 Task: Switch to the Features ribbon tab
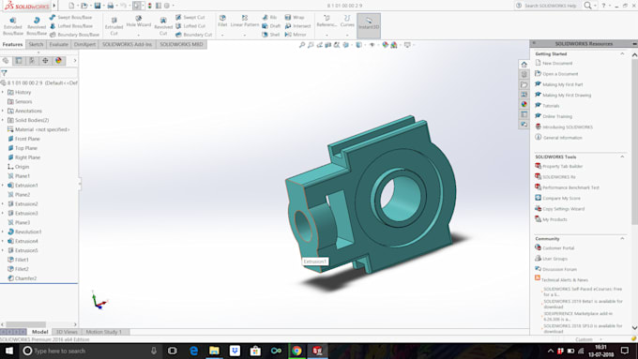12,44
